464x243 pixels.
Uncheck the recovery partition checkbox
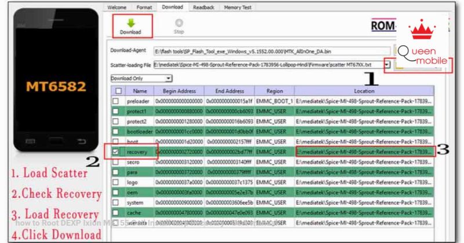[x=115, y=152]
